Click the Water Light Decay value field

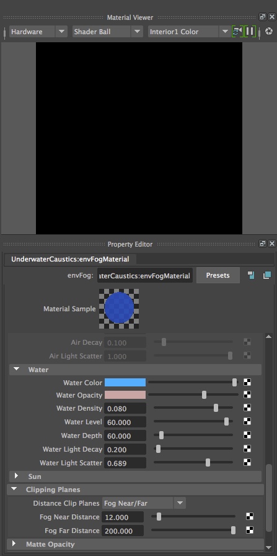click(x=125, y=449)
